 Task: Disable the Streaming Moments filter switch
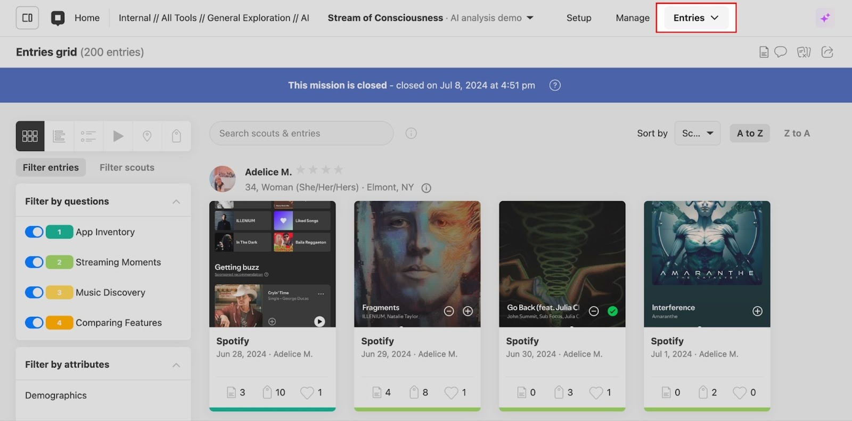35,262
